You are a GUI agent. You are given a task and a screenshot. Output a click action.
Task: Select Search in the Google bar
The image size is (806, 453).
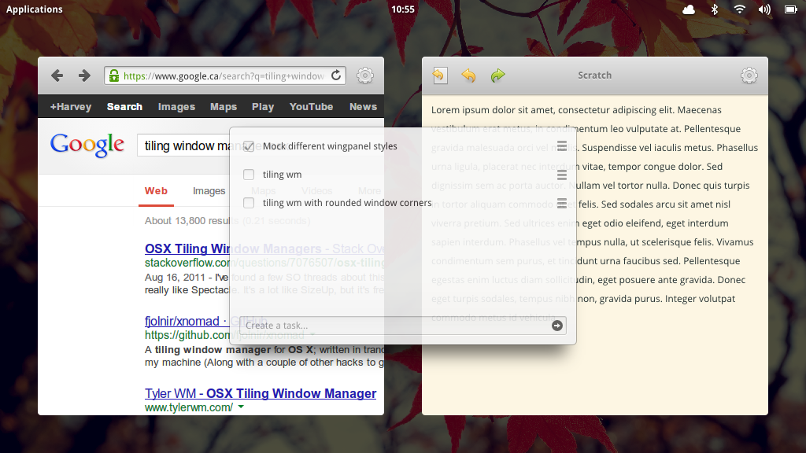124,107
